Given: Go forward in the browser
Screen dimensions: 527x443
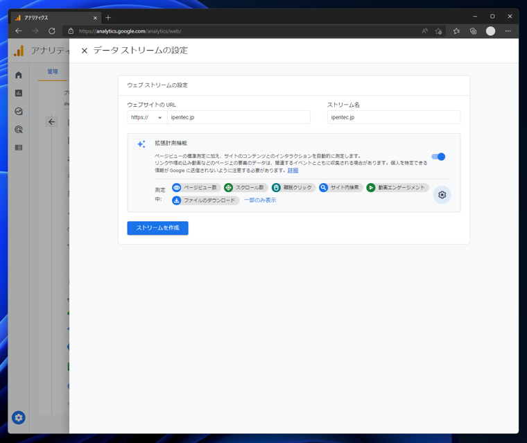Looking at the screenshot, I should [35, 31].
